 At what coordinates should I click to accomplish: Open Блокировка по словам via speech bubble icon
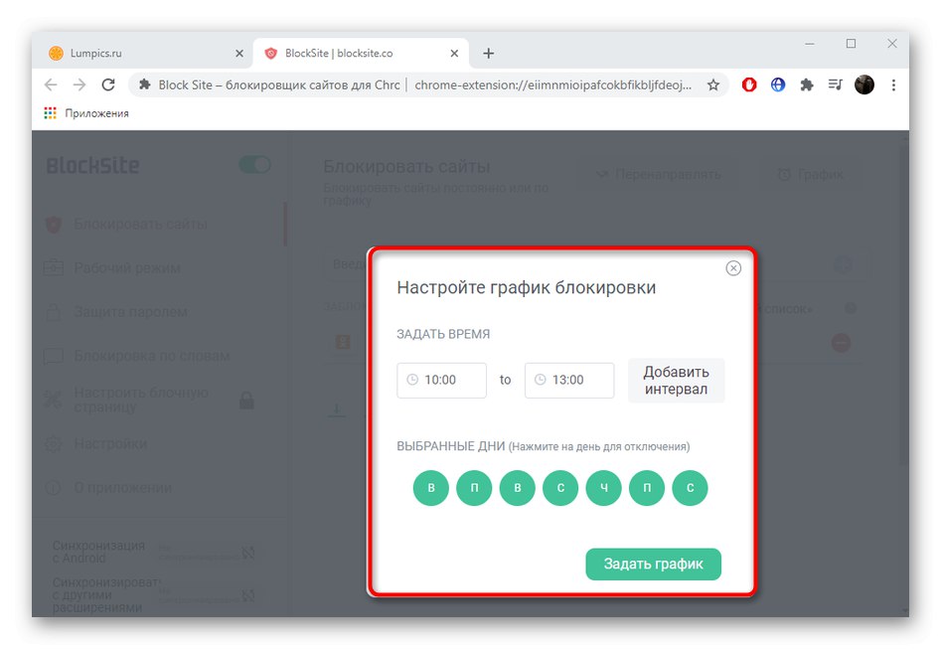54,355
